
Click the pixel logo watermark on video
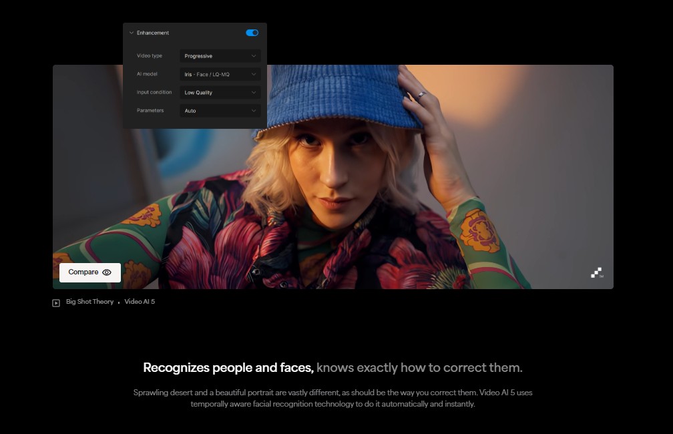pos(597,272)
